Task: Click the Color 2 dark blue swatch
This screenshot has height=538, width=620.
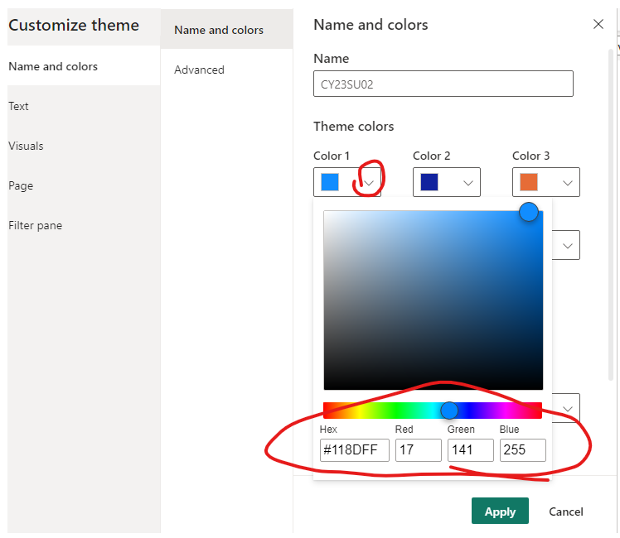Action: click(429, 182)
